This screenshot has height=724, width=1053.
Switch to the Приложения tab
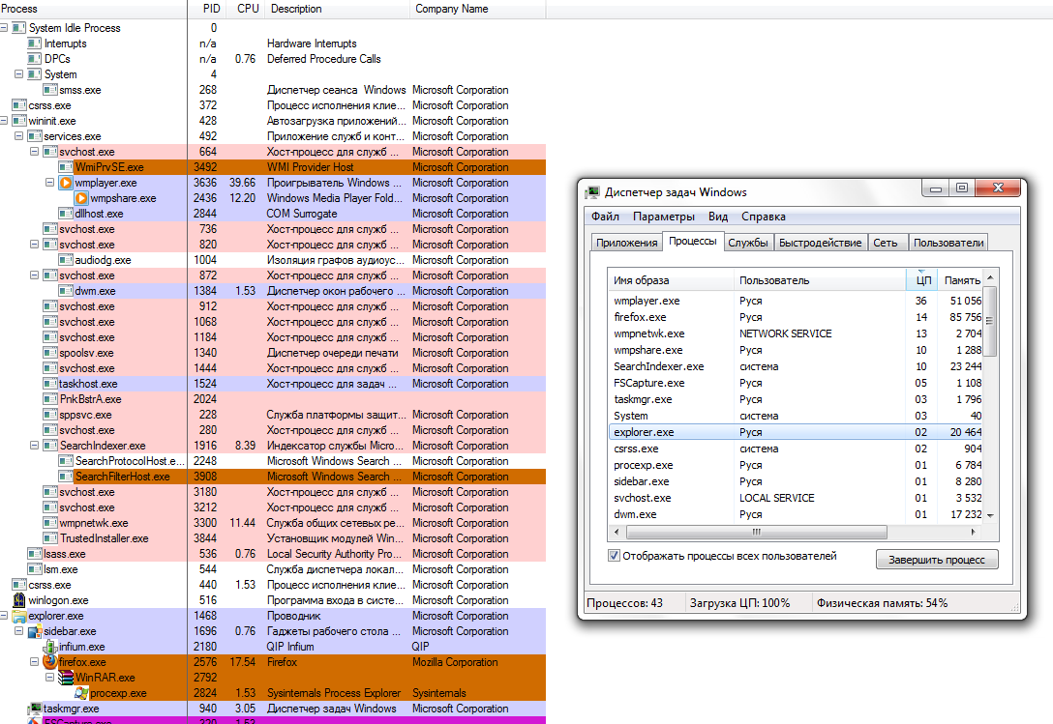click(626, 243)
